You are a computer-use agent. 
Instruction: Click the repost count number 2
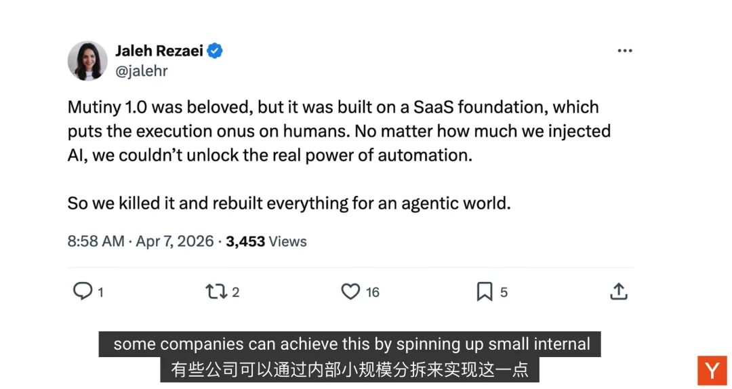tap(236, 292)
